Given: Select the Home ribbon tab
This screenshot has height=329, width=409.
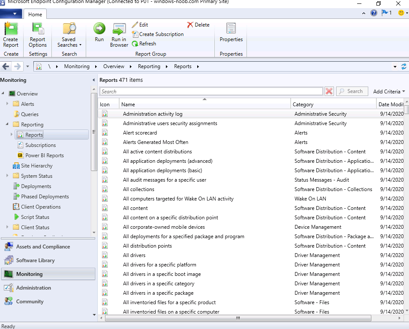Looking at the screenshot, I should 35,14.
